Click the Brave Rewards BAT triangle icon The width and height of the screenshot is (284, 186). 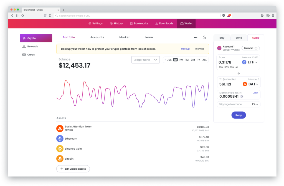pos(229,16)
